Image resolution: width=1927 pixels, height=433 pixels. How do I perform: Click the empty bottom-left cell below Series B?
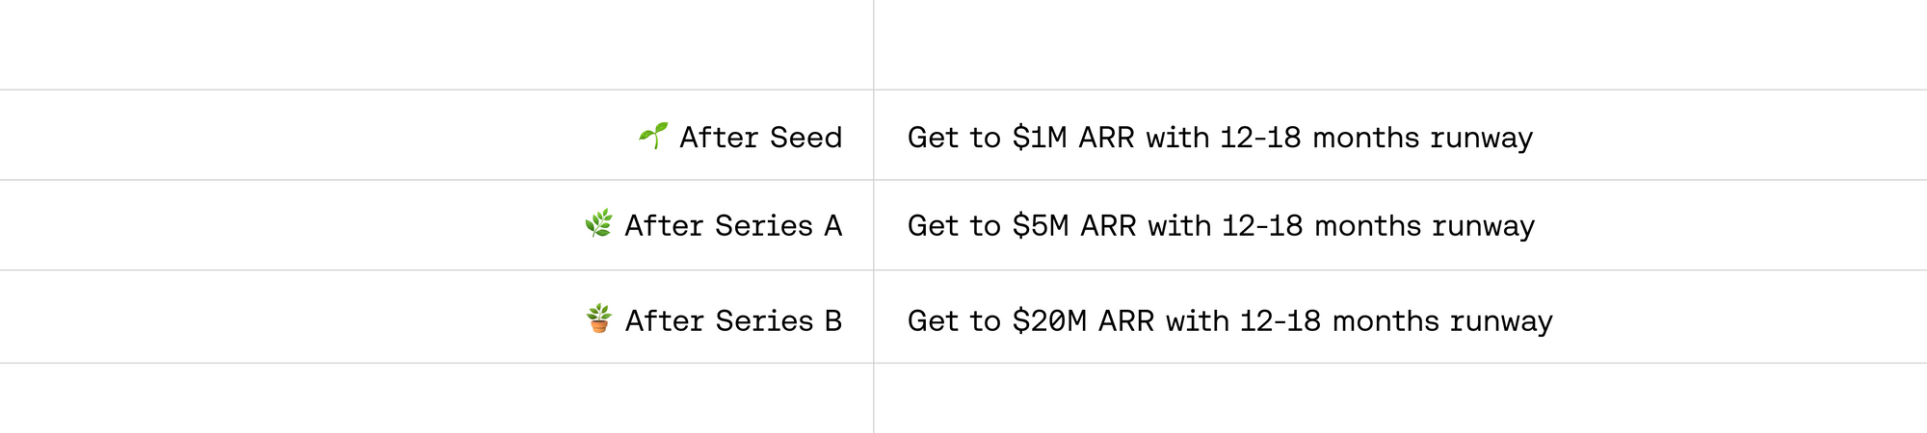click(434, 397)
